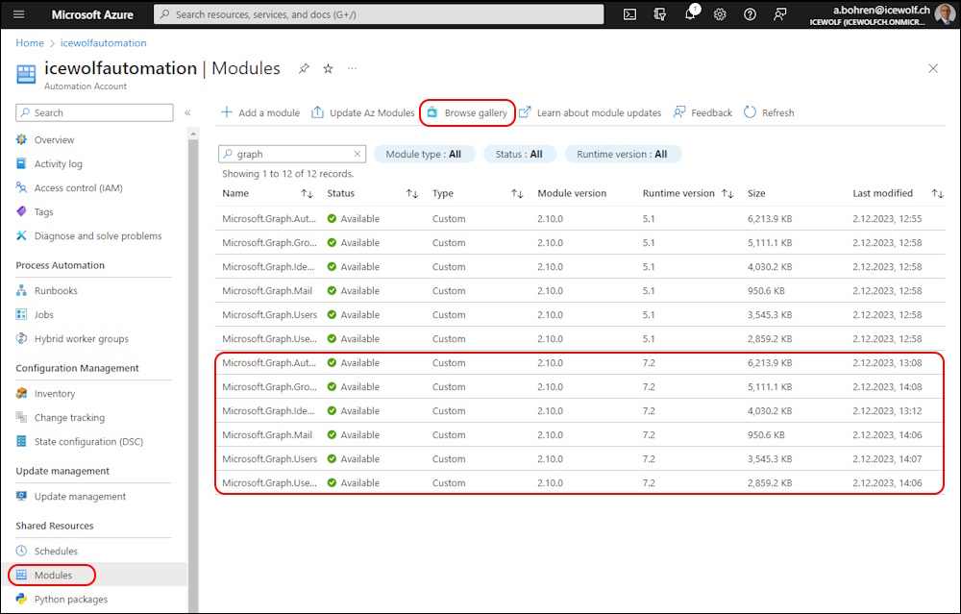Open Overview in the sidebar

tap(54, 139)
